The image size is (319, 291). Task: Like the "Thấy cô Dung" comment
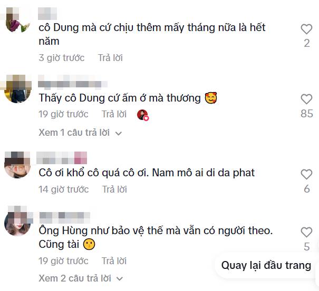click(x=306, y=99)
